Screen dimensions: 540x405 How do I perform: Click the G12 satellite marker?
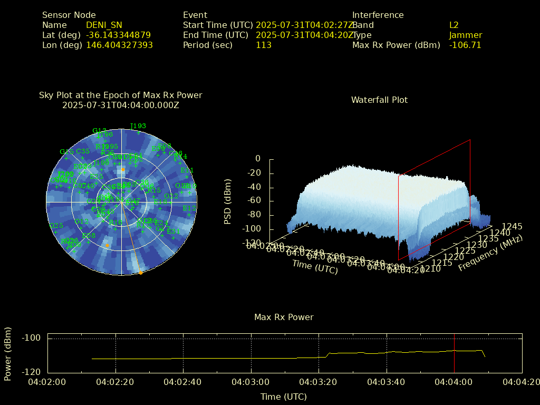point(82,227)
